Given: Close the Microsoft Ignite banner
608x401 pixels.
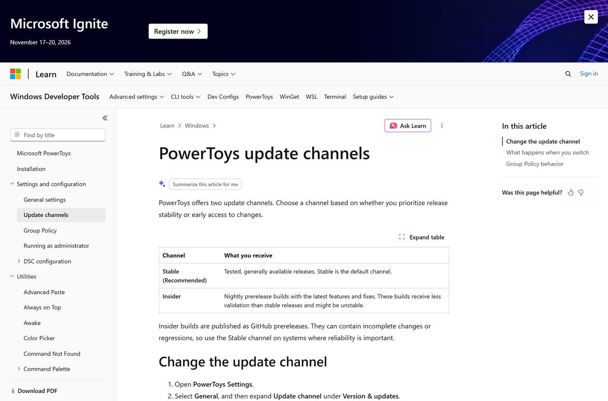Looking at the screenshot, I should [591, 17].
